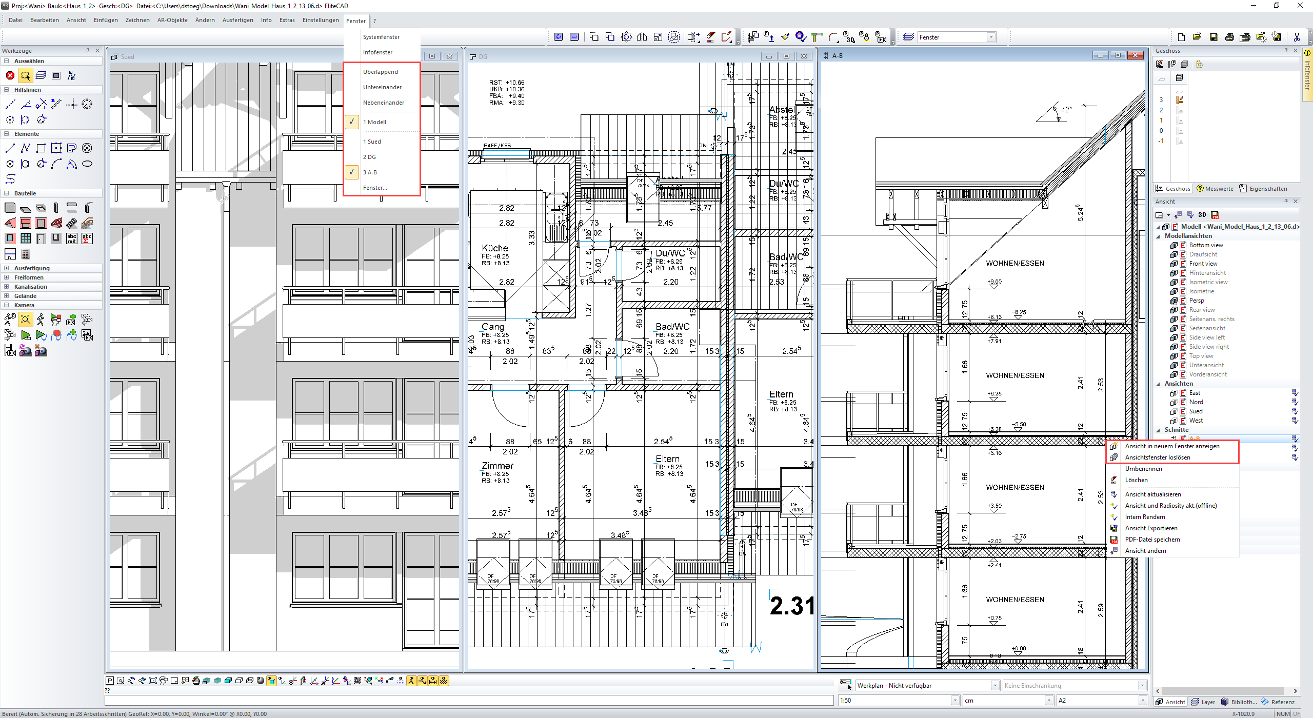Click the blue plus zoom-in toolbar icon
Image resolution: width=1313 pixels, height=718 pixels.
point(559,37)
